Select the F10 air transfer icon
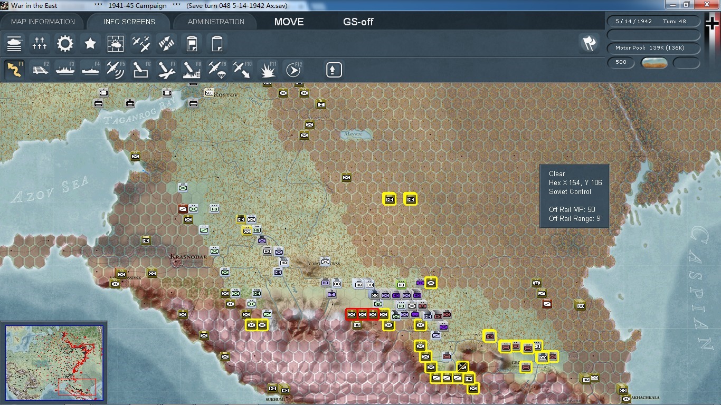This screenshot has height=405, width=721. point(242,69)
